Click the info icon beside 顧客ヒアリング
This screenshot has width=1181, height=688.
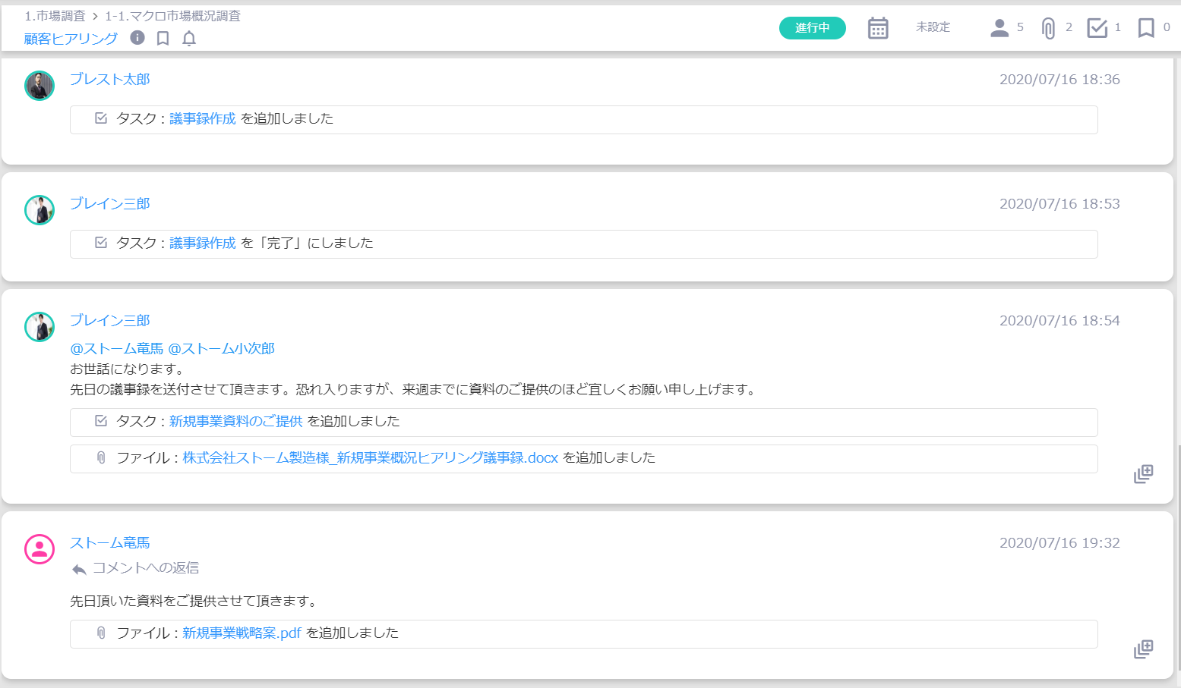tap(137, 38)
